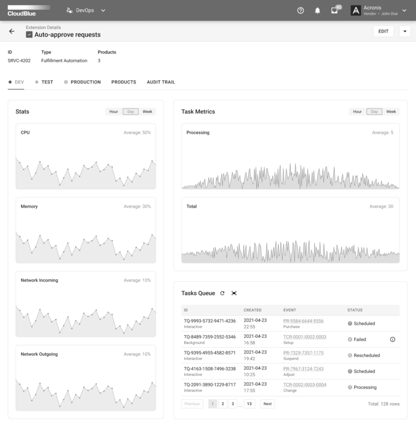This screenshot has height=423, width=416.
Task: Click the Total metrics chart
Action: (290, 230)
